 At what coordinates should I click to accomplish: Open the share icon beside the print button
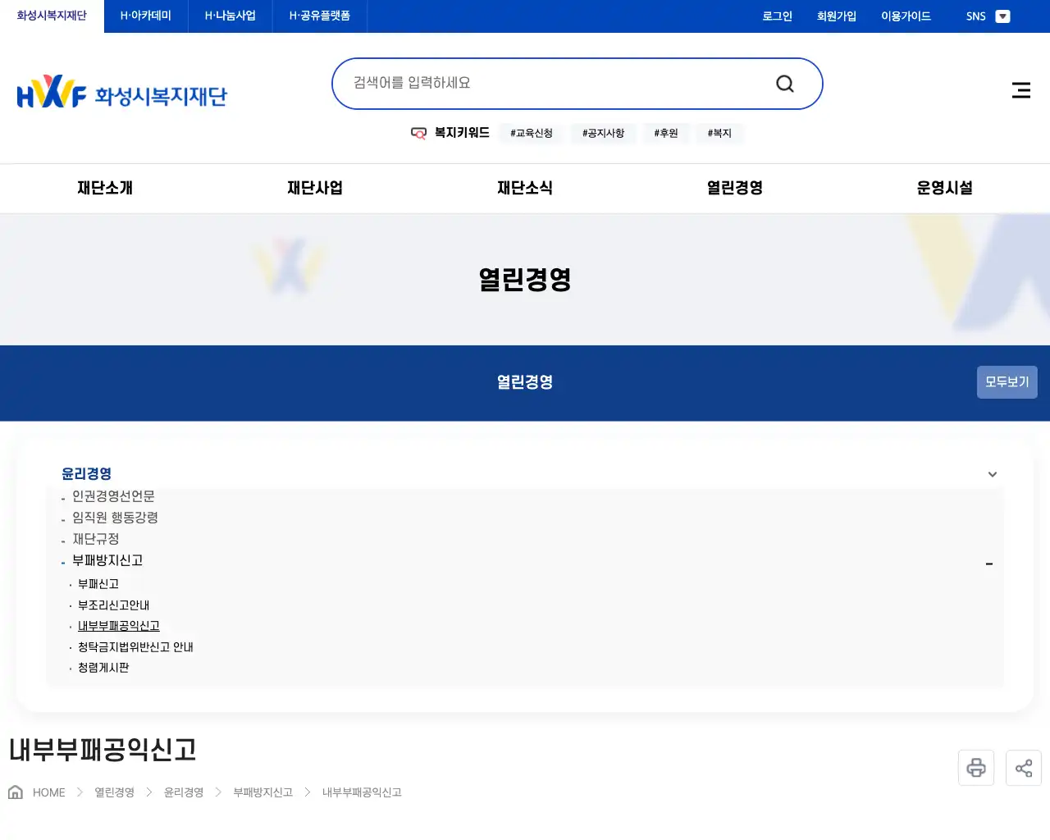[x=1023, y=767]
